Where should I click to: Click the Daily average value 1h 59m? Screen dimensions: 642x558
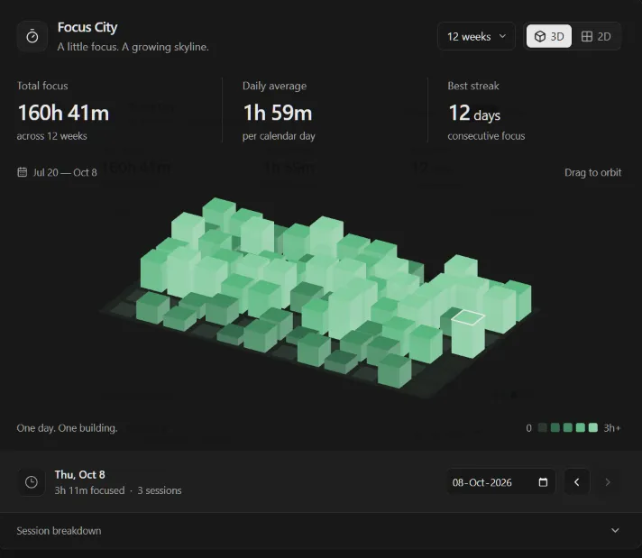278,113
